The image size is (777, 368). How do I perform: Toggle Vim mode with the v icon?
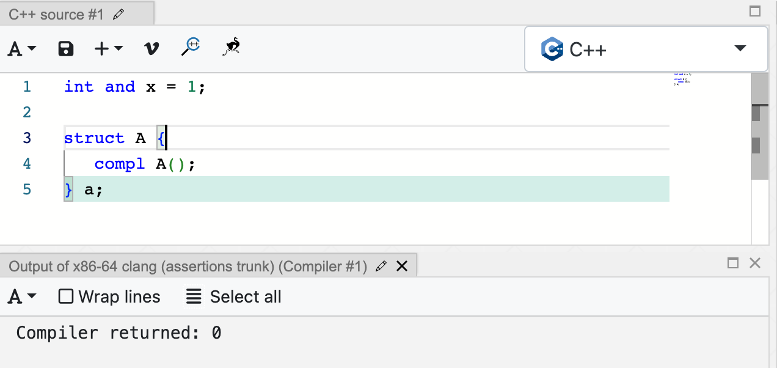pos(151,48)
